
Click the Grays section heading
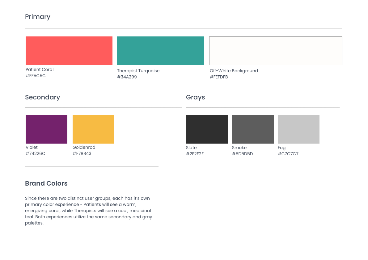click(x=195, y=97)
